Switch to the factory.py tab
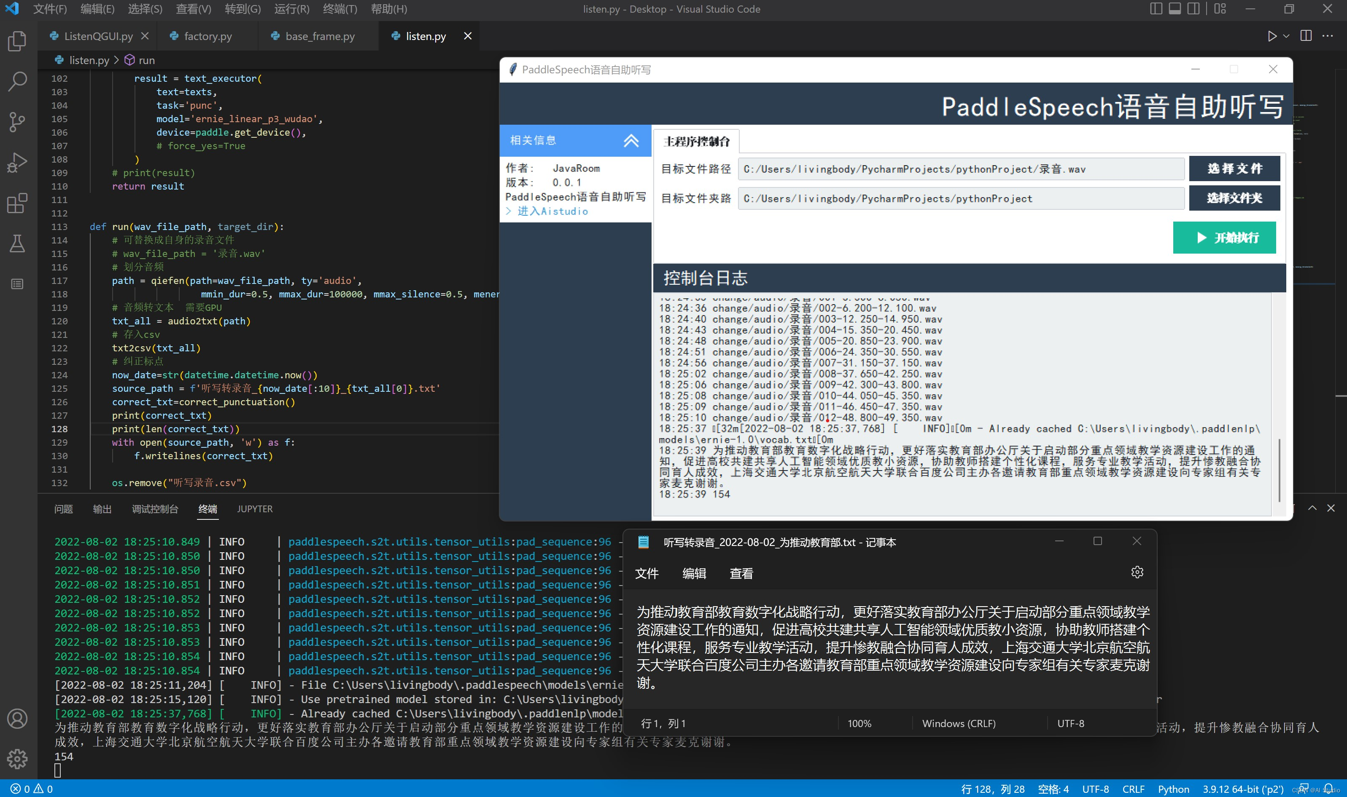This screenshot has width=1347, height=797. (x=207, y=36)
